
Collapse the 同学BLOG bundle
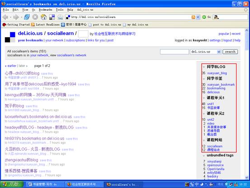[204, 67]
